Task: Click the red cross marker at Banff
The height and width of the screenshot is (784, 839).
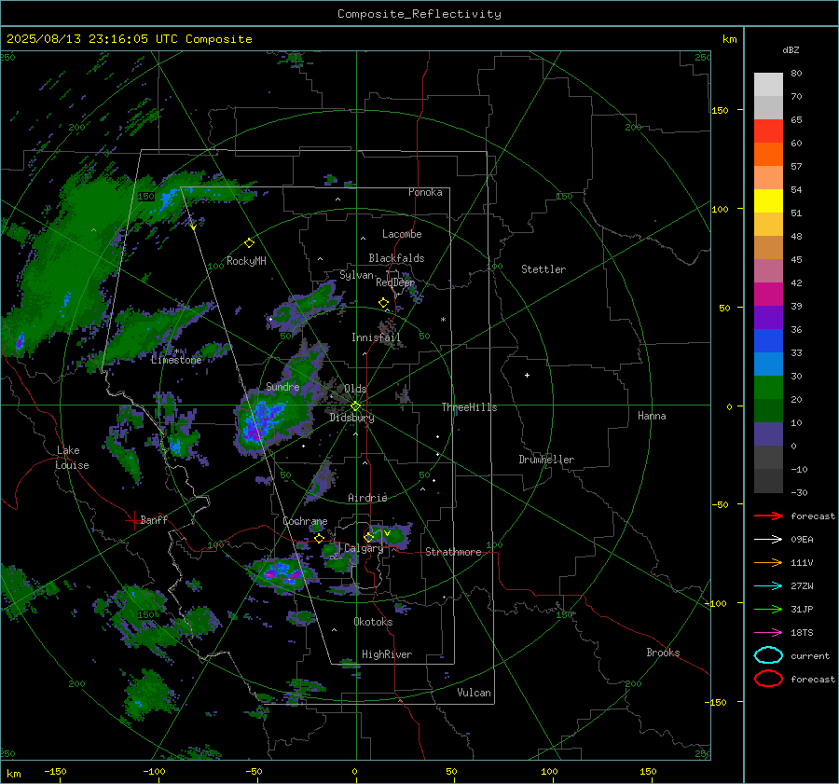Action: [133, 520]
